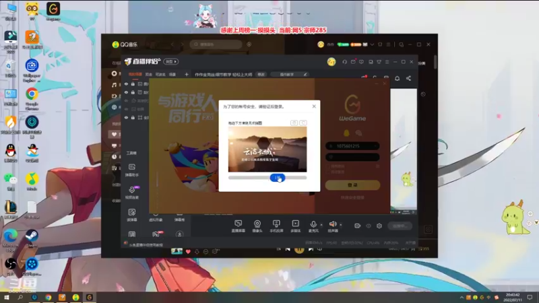The height and width of the screenshot is (303, 539).
Task: Toggle the lock on the second source layer
Action: tap(133, 92)
